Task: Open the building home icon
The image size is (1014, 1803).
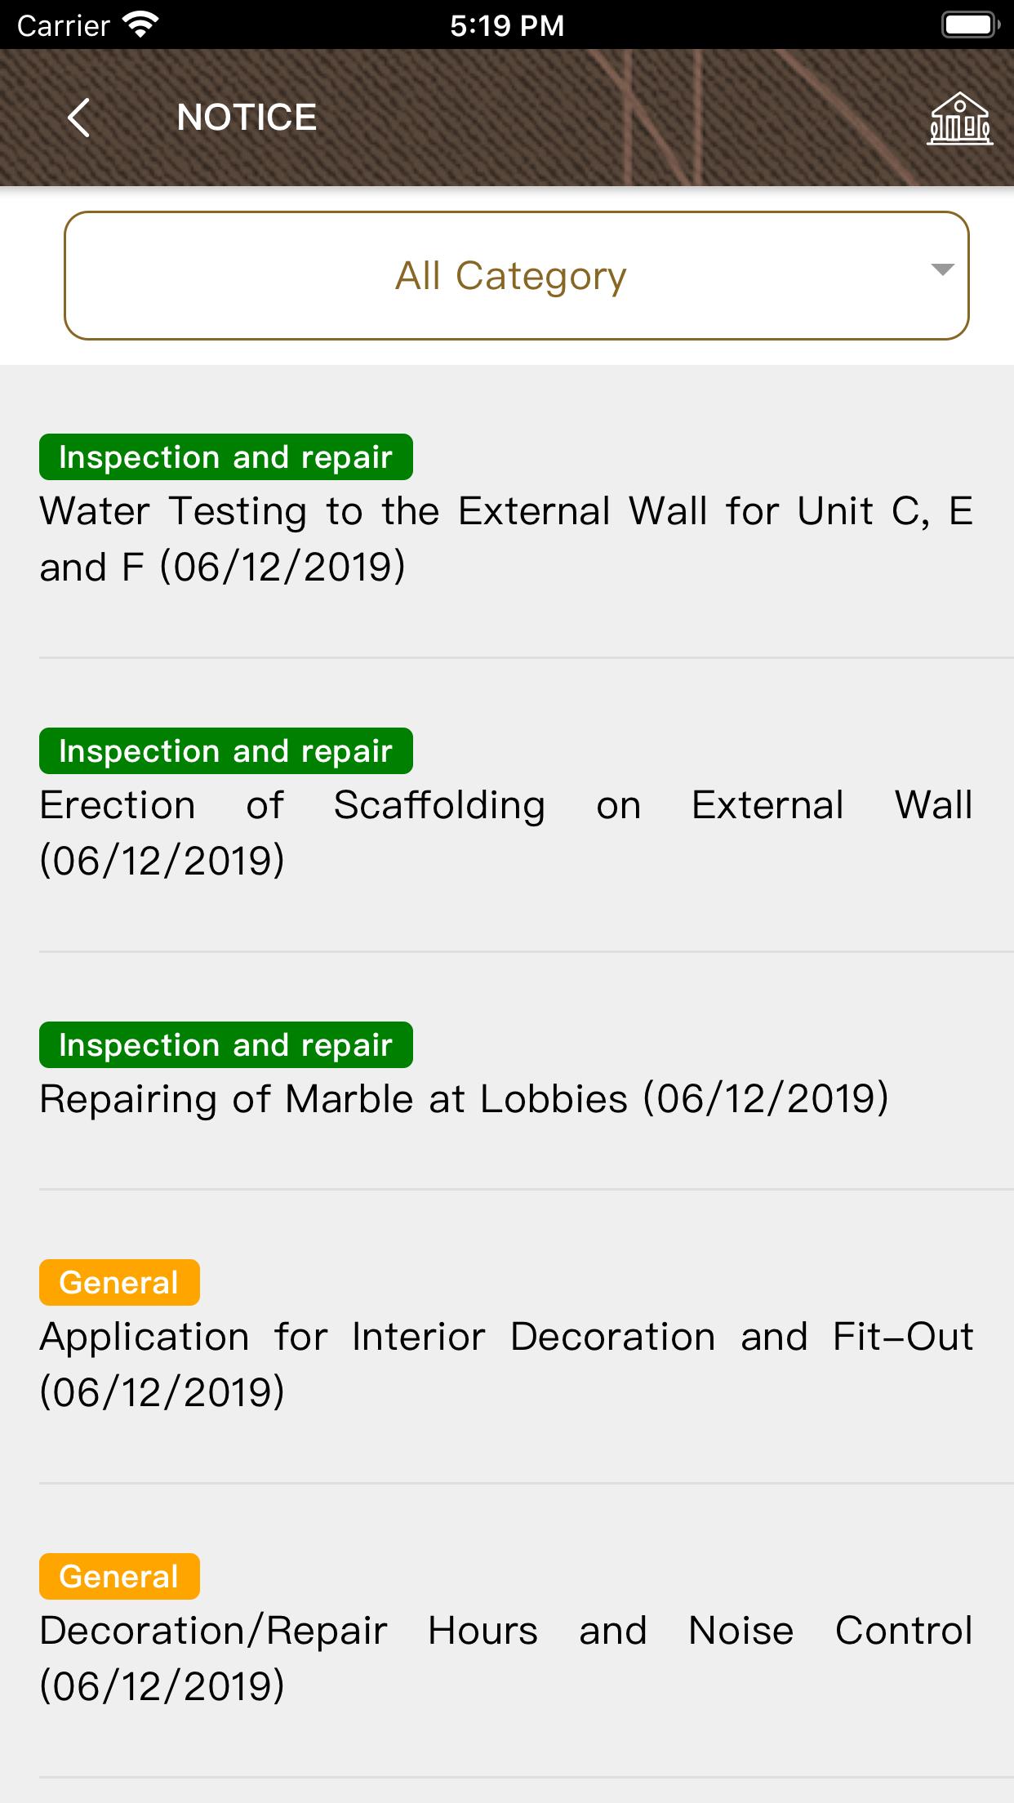Action: [x=960, y=118]
